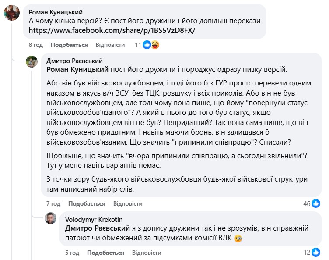The width and height of the screenshot is (329, 260).
Task: Click the Роман Куницький mention in the reply
Action: 77,69
